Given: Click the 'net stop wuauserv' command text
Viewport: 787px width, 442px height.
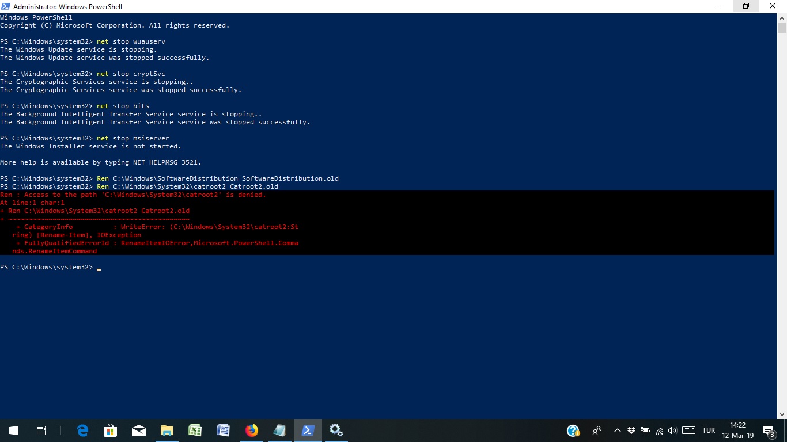Looking at the screenshot, I should 131,41.
